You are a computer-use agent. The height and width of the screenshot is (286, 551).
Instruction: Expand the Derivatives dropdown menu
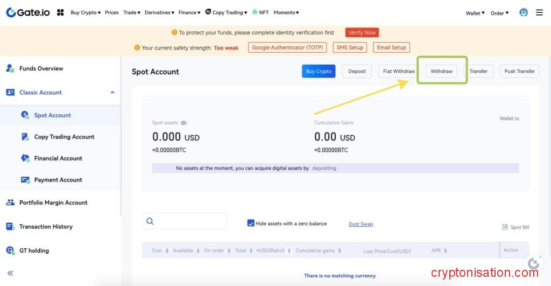coord(159,12)
